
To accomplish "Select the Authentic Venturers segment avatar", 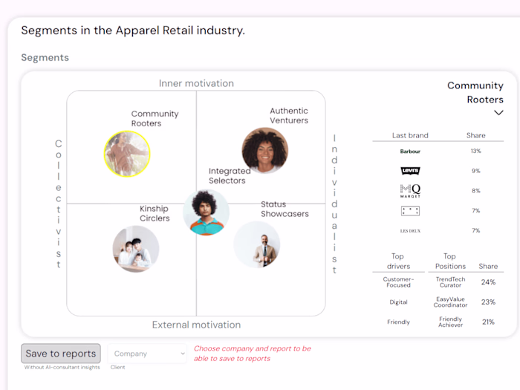I will pos(264,150).
